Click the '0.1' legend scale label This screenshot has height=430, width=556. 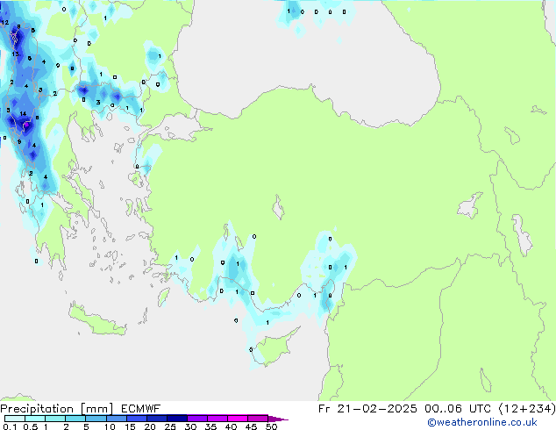(10, 426)
